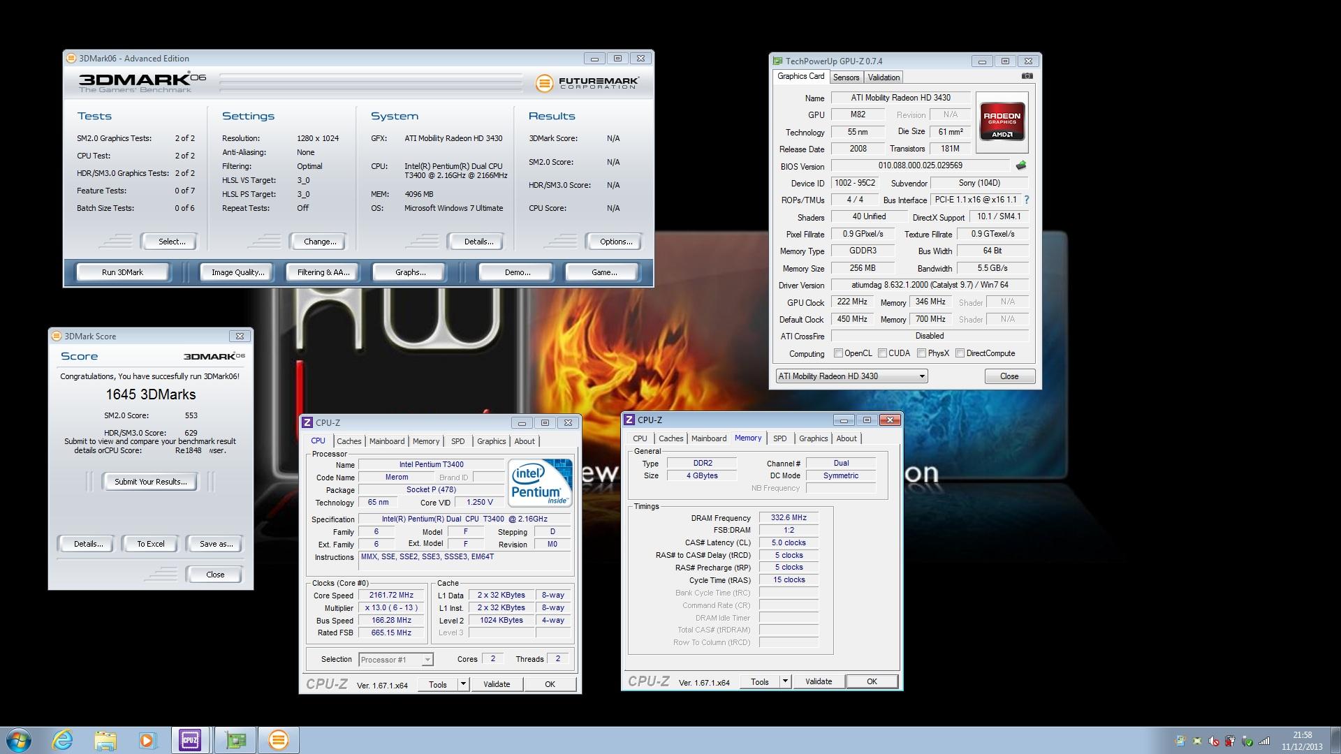
Task: Click Graphs button in 3DMark06
Action: click(x=410, y=272)
